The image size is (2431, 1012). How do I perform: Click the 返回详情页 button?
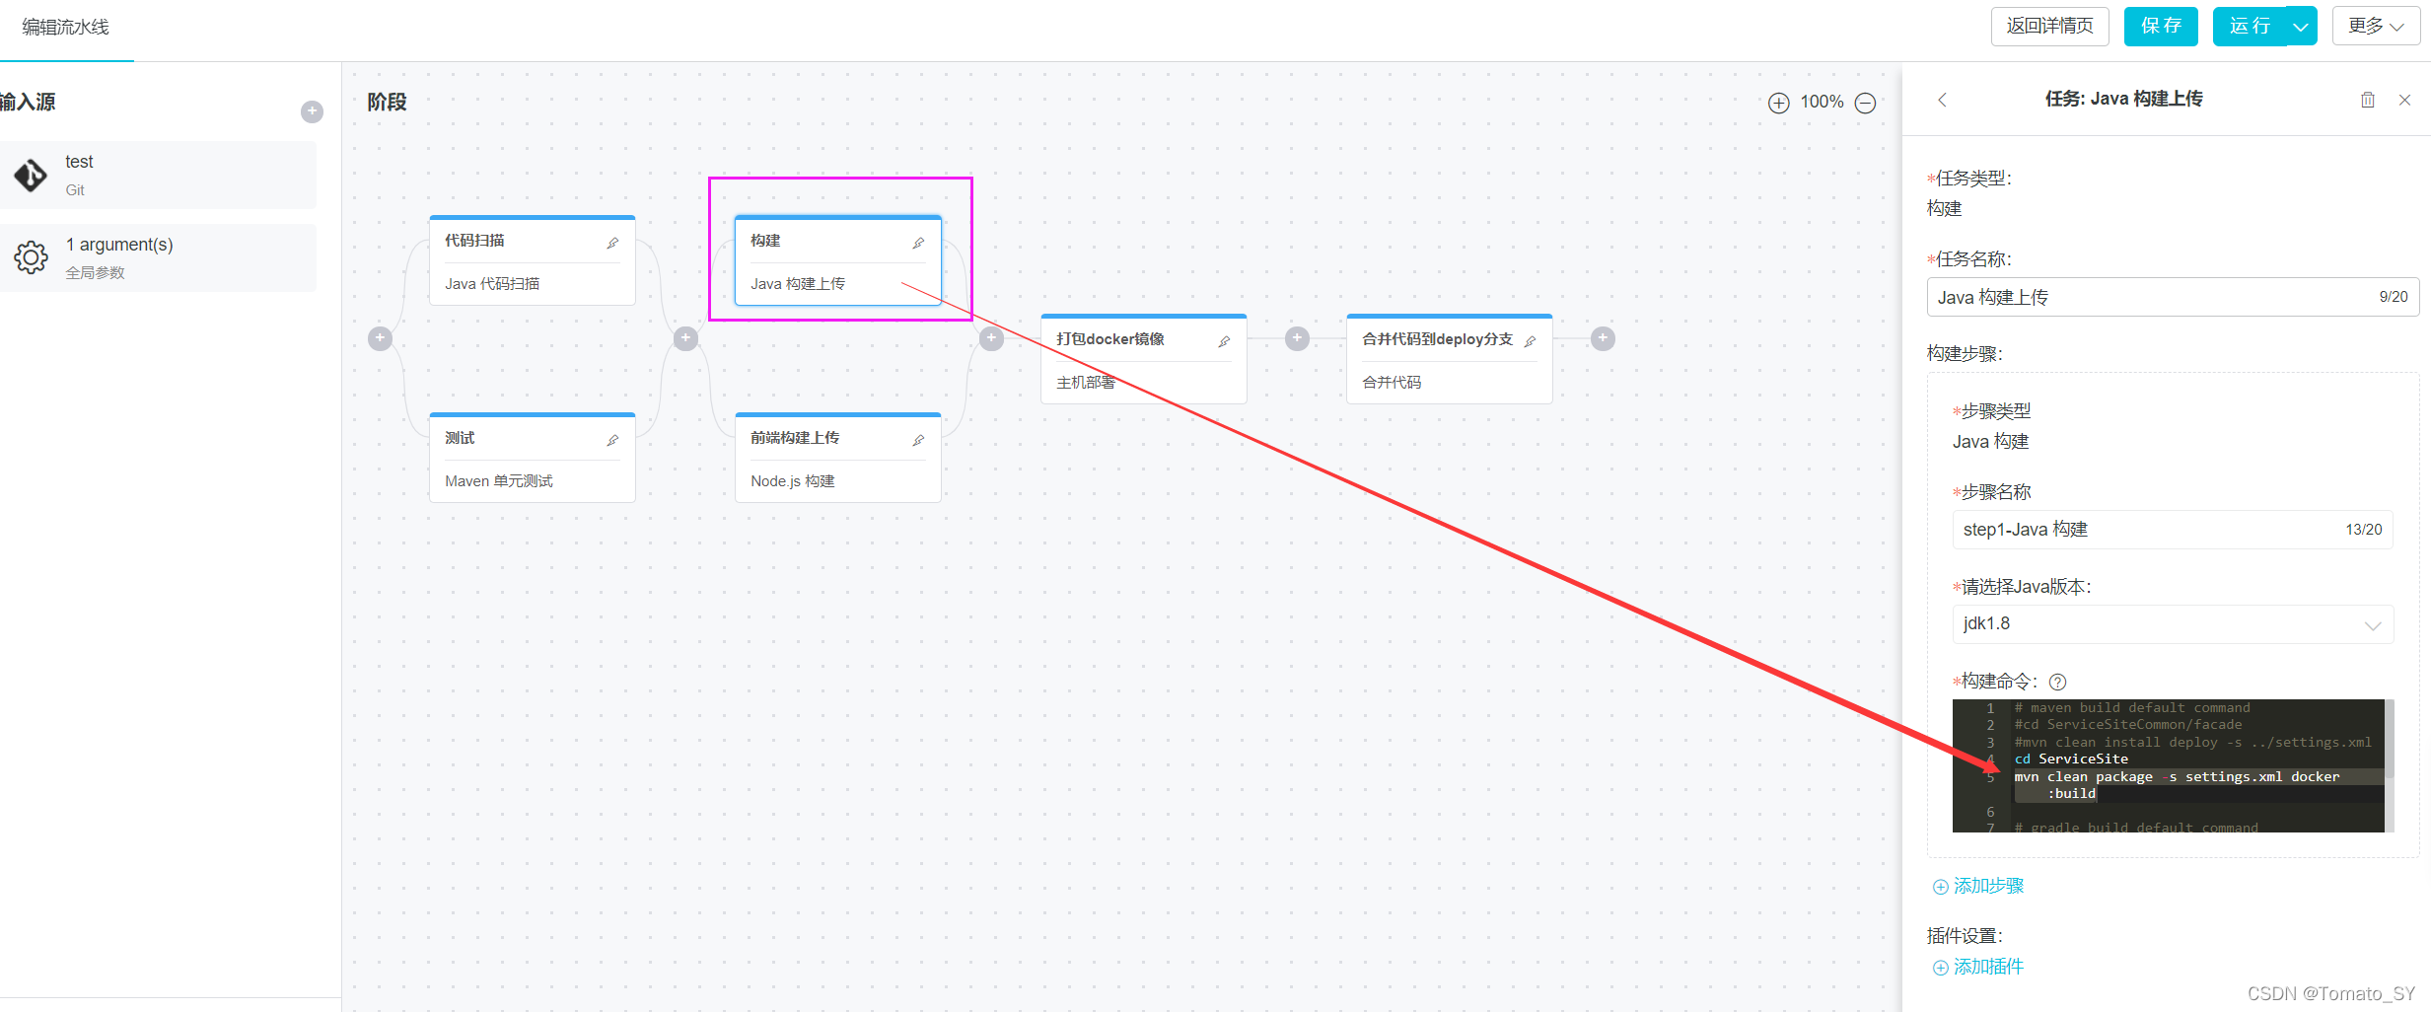tap(2049, 27)
